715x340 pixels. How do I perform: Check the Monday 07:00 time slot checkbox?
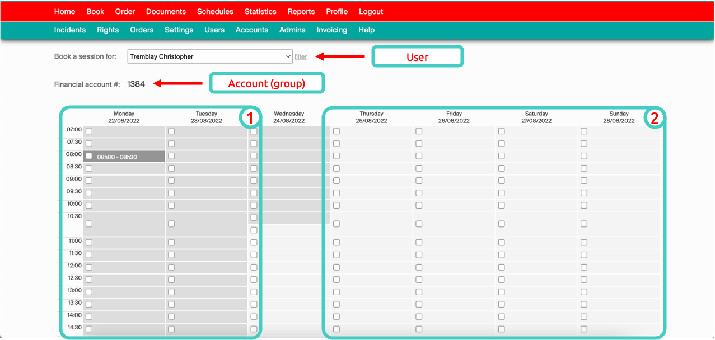point(89,131)
